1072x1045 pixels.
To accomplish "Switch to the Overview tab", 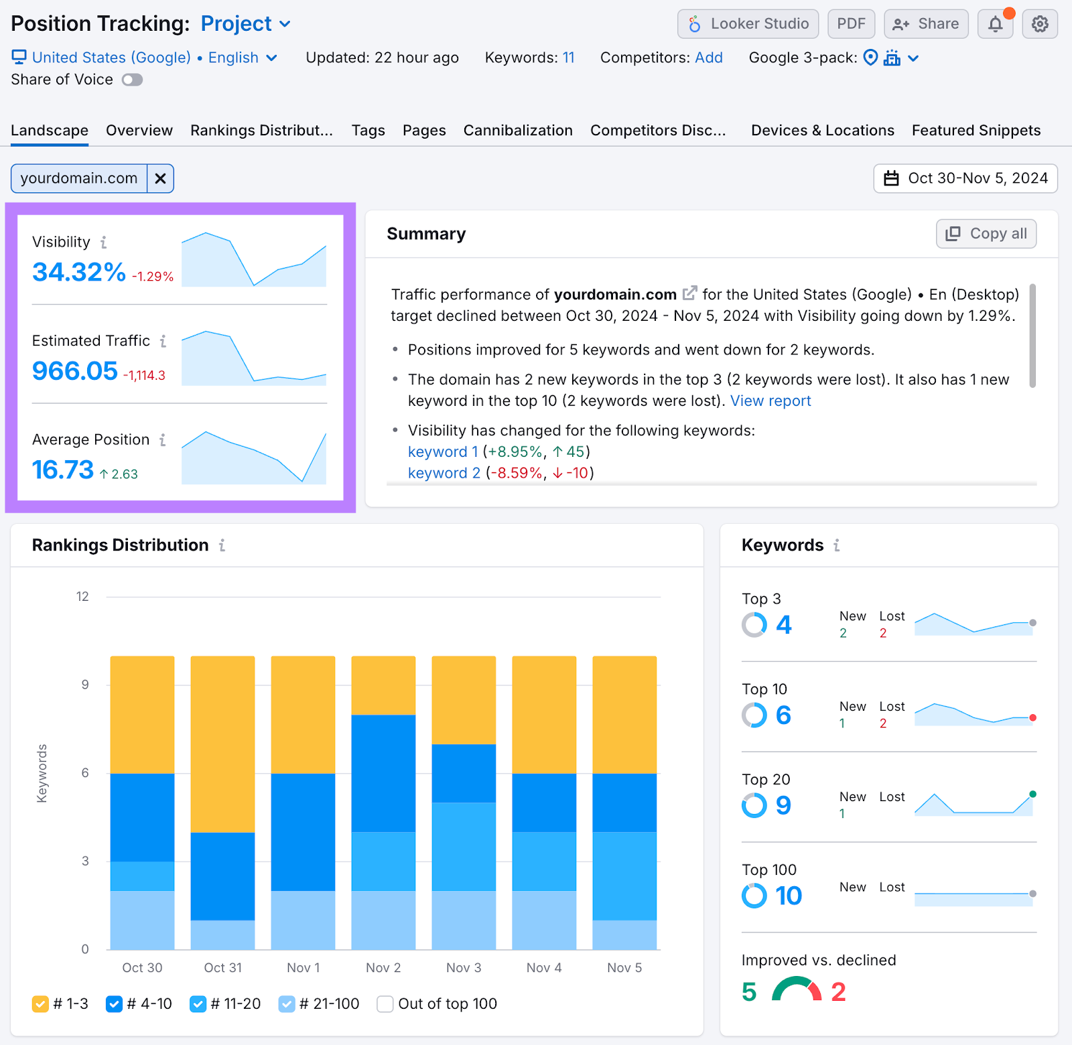I will pyautogui.click(x=139, y=130).
